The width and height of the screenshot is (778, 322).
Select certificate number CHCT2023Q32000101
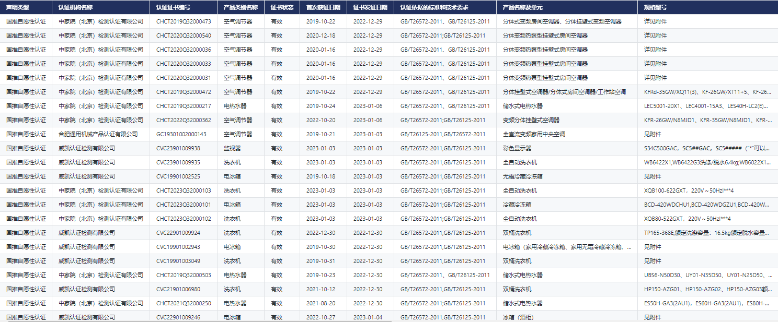(x=184, y=205)
